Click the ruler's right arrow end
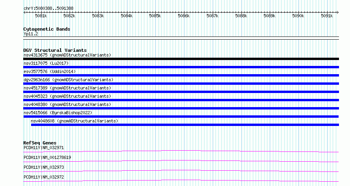The height and width of the screenshot is (186, 350). tap(338, 13)
